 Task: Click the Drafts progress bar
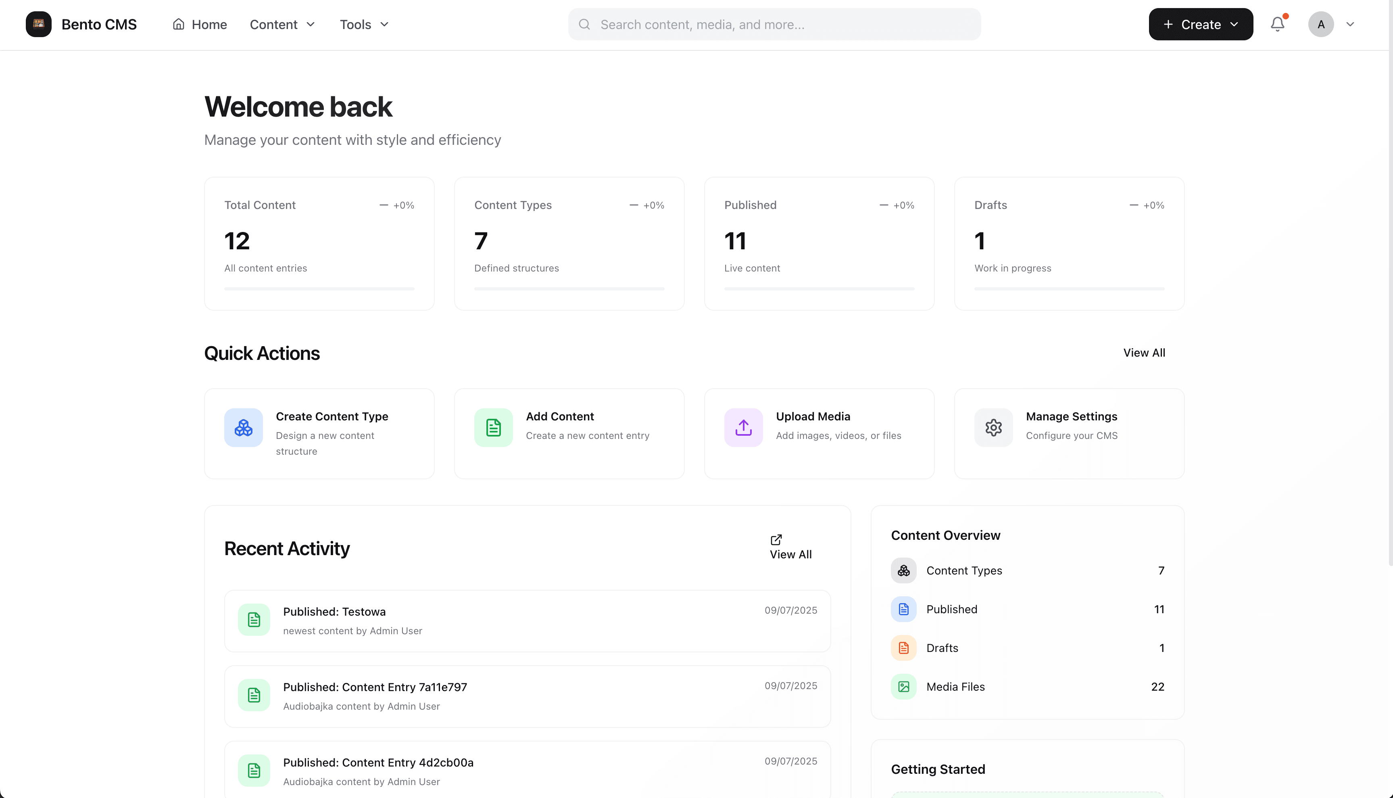click(1069, 289)
